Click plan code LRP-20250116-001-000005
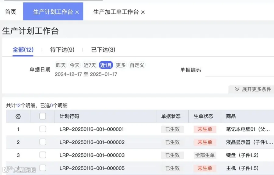Viewport: 274px width, 175px height. [x=92, y=168]
